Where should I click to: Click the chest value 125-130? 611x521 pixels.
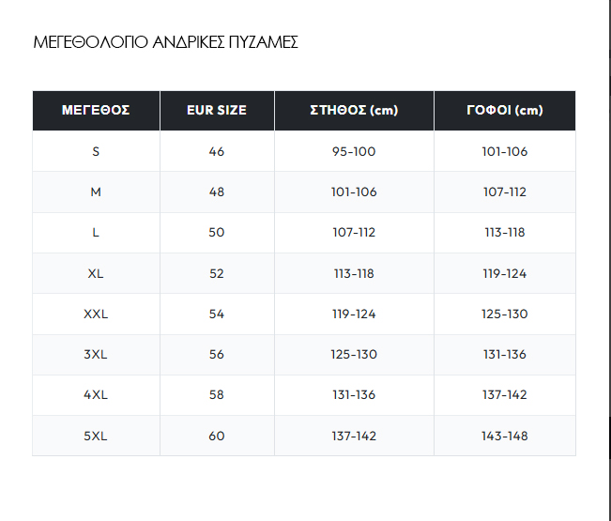click(x=354, y=354)
